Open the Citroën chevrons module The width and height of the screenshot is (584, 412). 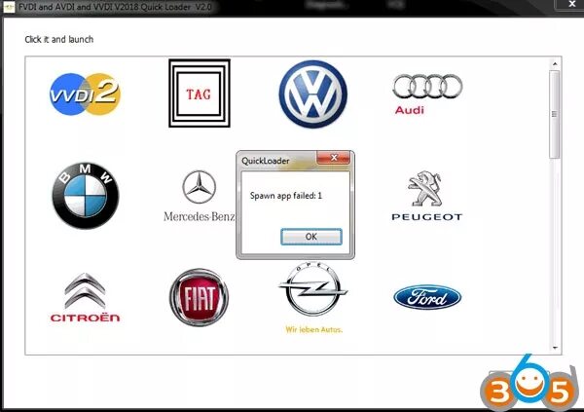coord(85,297)
